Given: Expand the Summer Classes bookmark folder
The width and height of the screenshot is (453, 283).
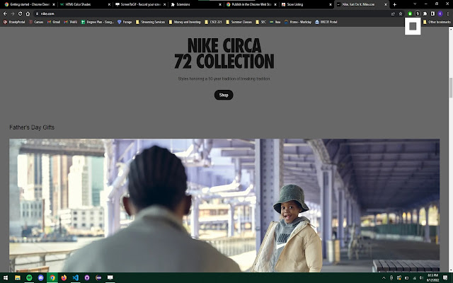Looking at the screenshot, I should click(x=239, y=22).
